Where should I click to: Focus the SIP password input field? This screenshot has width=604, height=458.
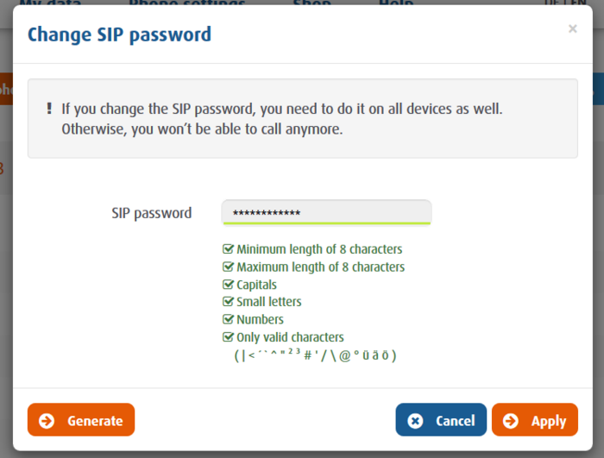[326, 212]
